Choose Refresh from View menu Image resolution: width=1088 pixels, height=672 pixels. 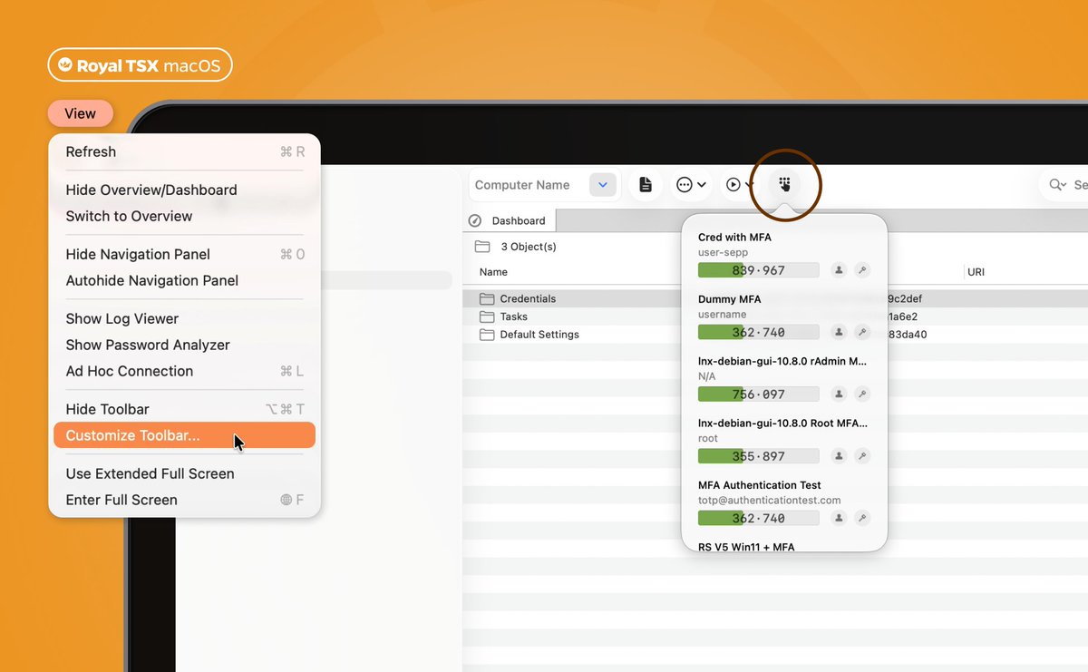click(x=184, y=151)
